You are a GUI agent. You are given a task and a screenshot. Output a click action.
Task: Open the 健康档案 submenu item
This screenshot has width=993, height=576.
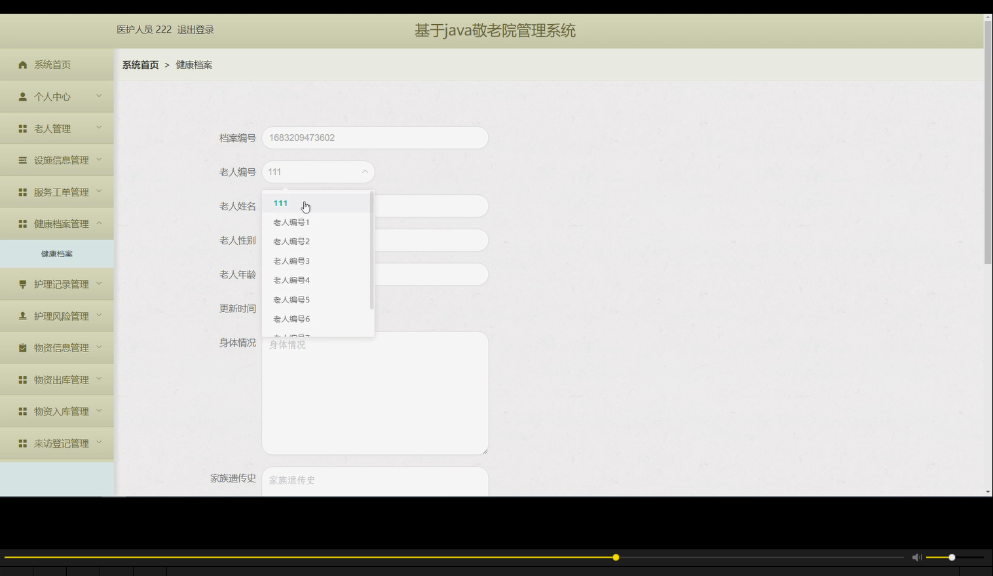[57, 254]
